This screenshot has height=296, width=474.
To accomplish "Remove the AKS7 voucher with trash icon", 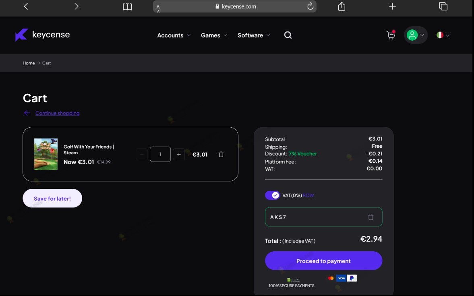I will pos(371,217).
